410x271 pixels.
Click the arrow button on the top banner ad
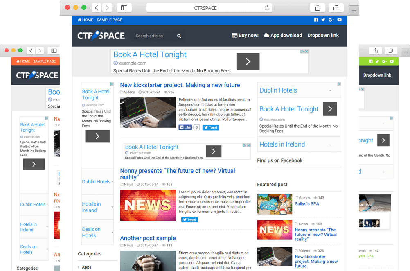click(x=248, y=61)
